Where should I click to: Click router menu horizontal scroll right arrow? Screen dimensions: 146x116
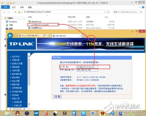point(24,109)
